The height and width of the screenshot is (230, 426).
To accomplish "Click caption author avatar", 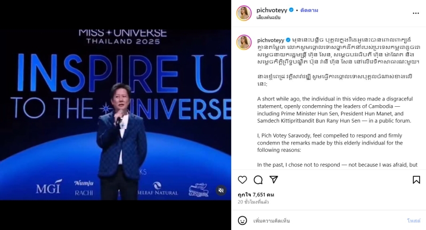I will (244, 42).
